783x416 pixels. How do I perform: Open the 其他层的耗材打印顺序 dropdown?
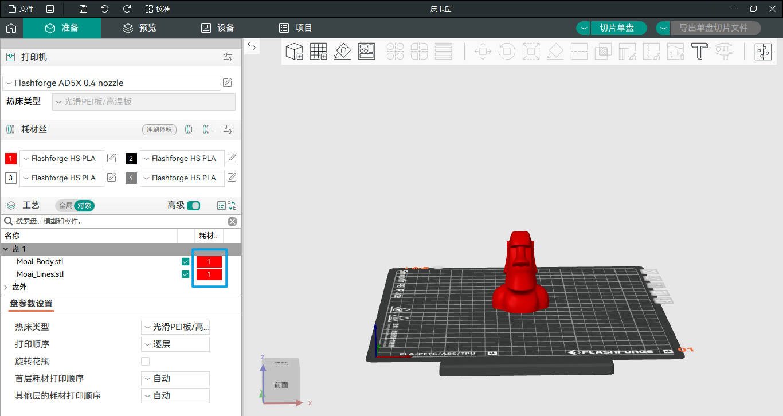pos(175,396)
